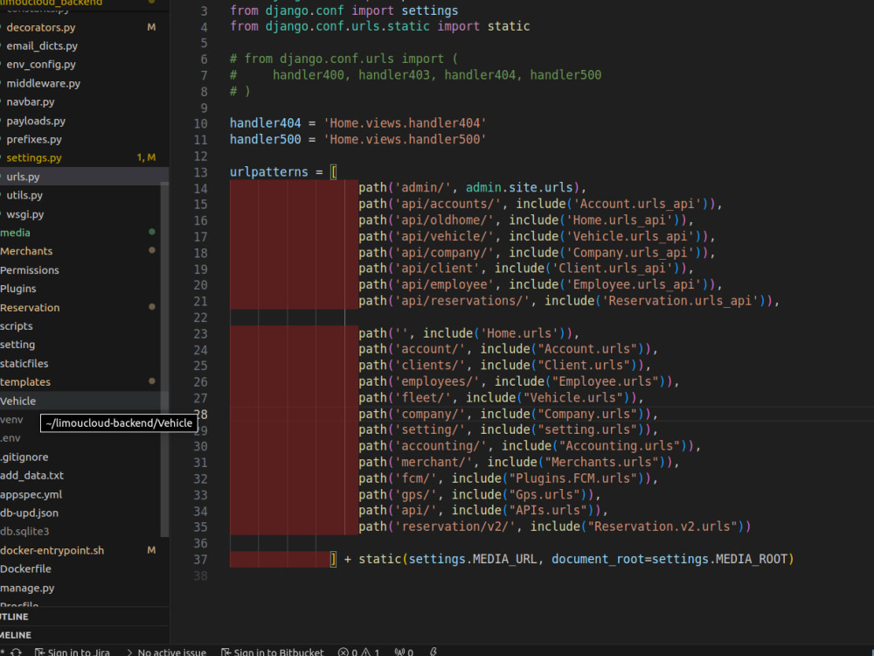This screenshot has width=874, height=656.
Task: Open utils.py file
Action: (x=24, y=195)
